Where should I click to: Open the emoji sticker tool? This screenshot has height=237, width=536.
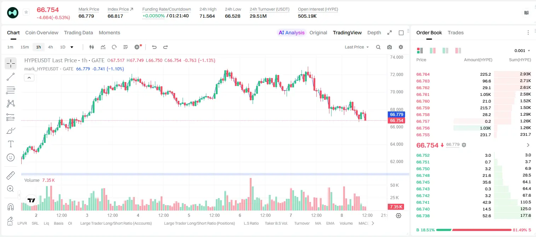(x=11, y=157)
